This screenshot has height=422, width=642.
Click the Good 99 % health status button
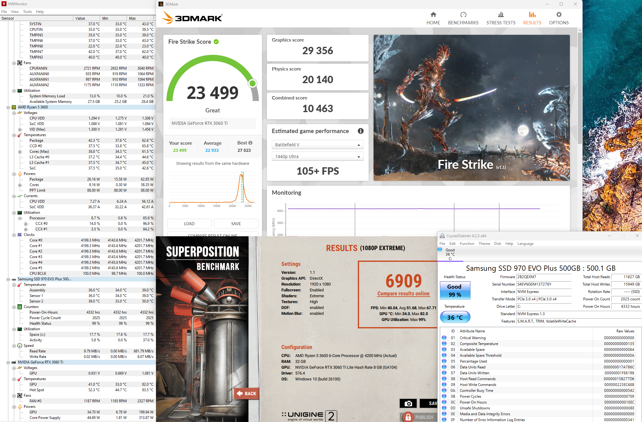[455, 290]
